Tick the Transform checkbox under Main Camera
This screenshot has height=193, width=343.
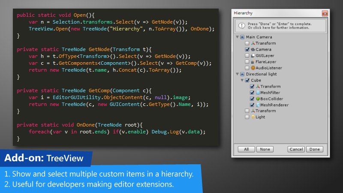pos(247,43)
